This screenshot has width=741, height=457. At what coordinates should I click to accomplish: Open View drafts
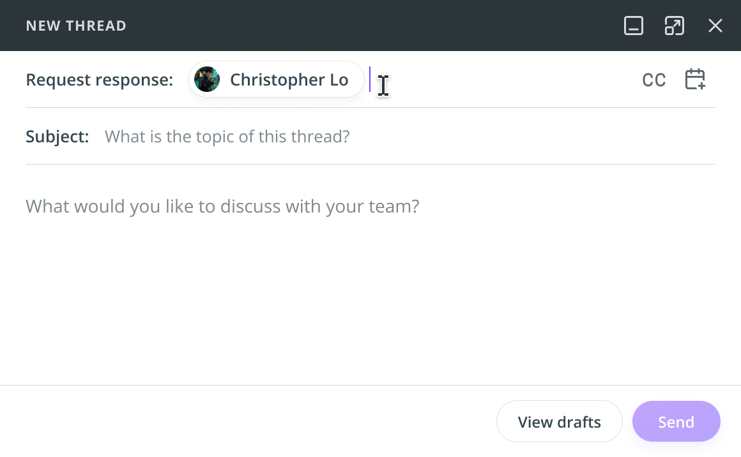coord(559,422)
